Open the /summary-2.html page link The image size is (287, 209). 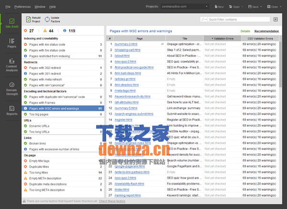coord(126,44)
